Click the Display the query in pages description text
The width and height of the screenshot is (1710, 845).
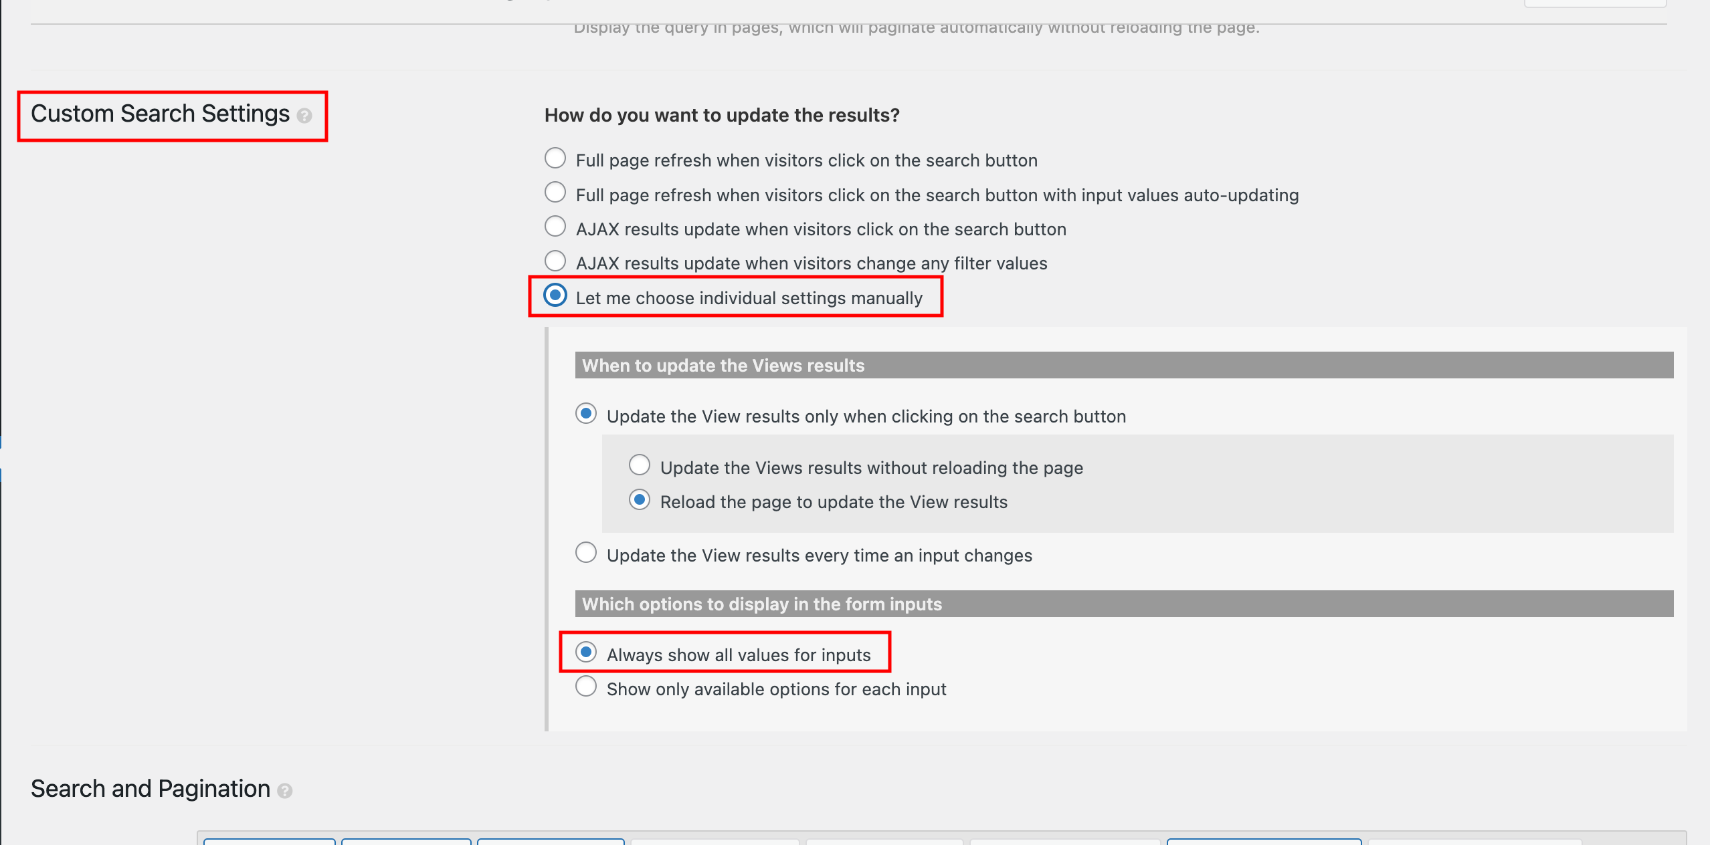(x=917, y=29)
